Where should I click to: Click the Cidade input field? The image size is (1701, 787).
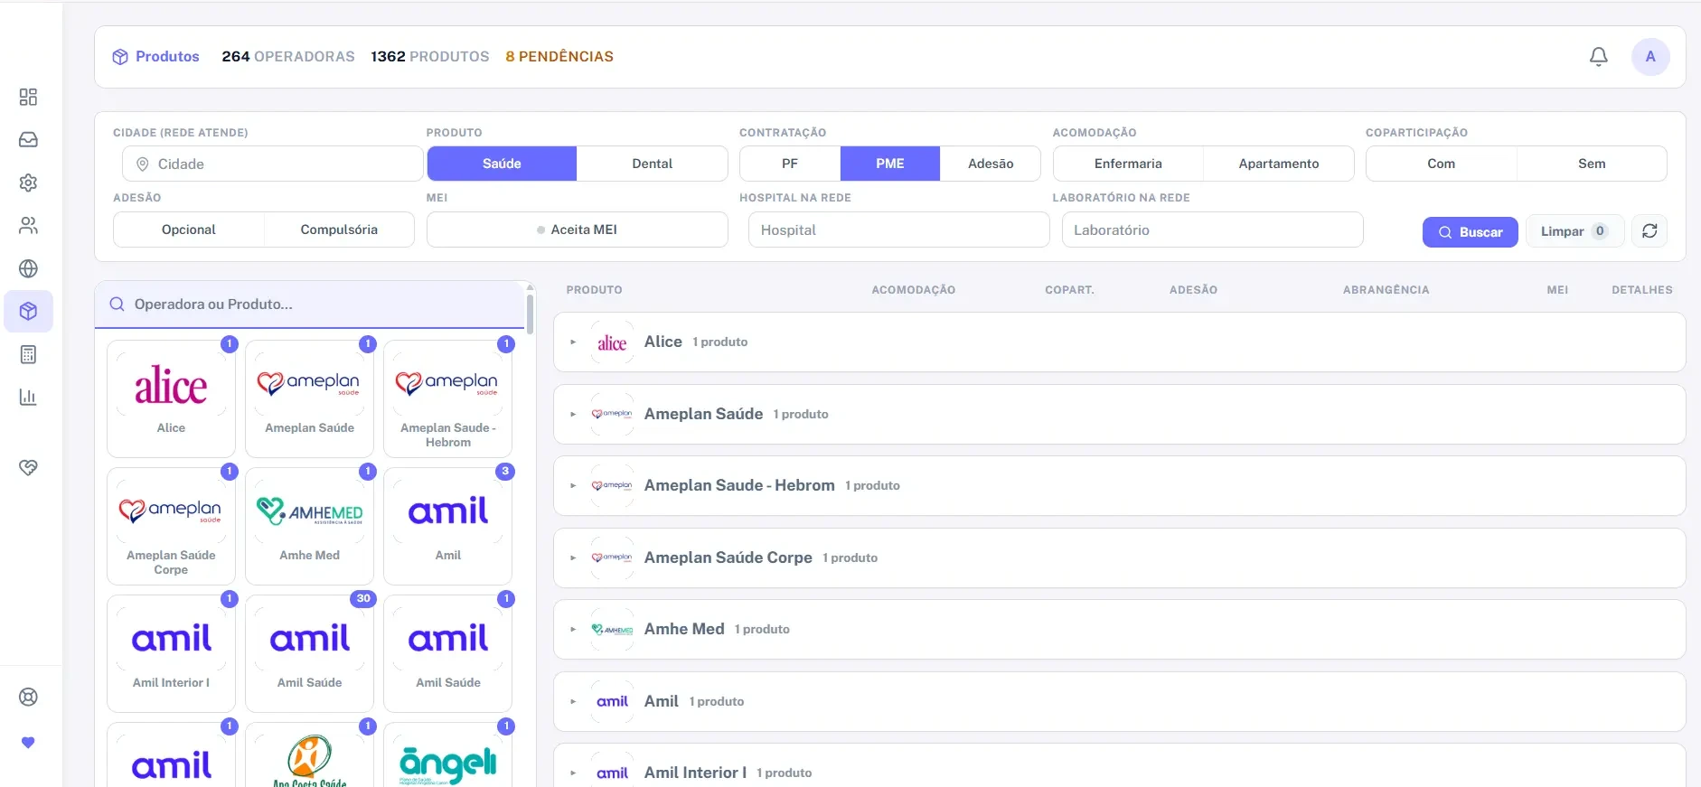click(x=273, y=164)
